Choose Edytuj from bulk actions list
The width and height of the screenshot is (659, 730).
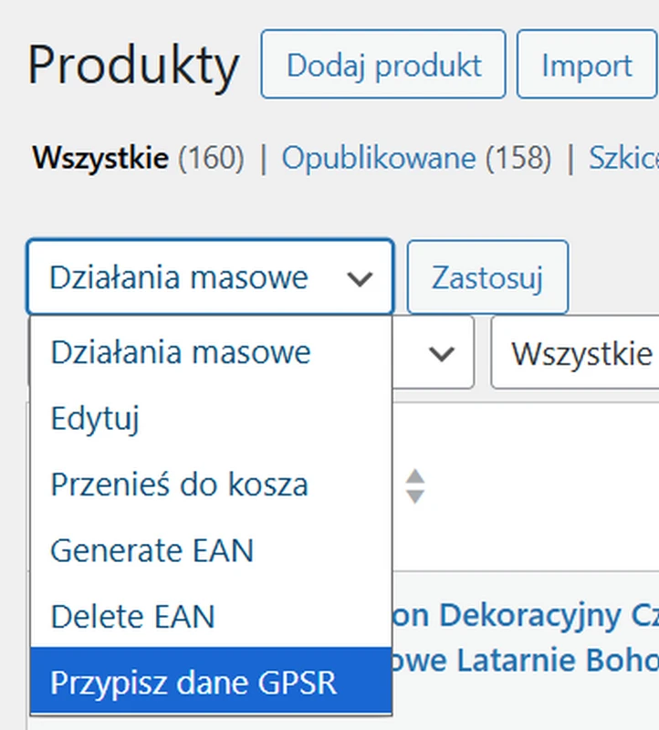tap(95, 419)
